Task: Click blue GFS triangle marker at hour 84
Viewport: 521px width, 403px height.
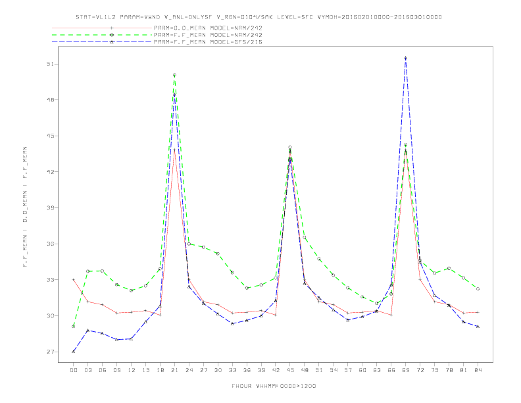Action: coord(478,327)
